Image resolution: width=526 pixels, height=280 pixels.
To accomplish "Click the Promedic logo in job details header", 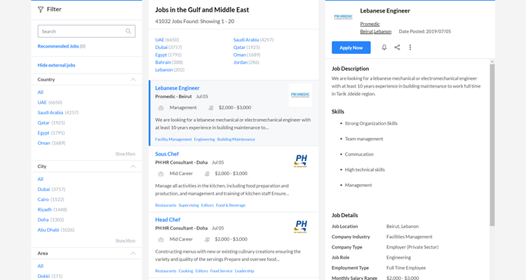I will [x=344, y=16].
